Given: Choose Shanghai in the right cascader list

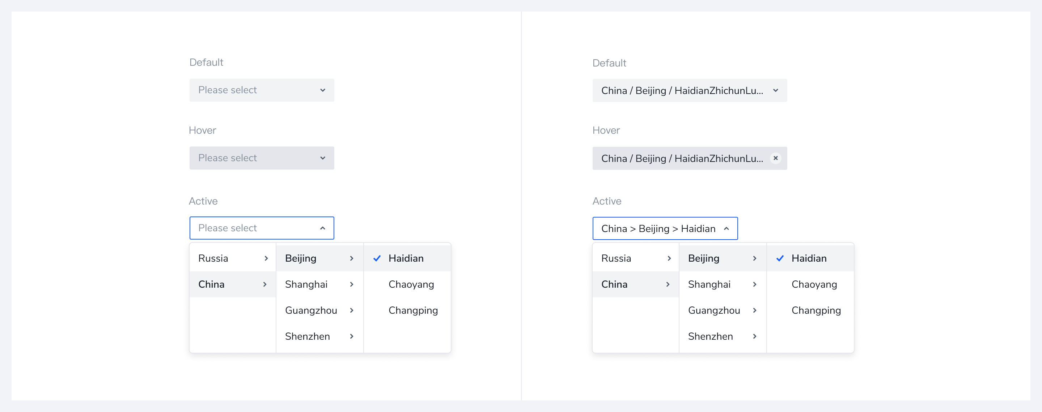Looking at the screenshot, I should click(x=723, y=284).
